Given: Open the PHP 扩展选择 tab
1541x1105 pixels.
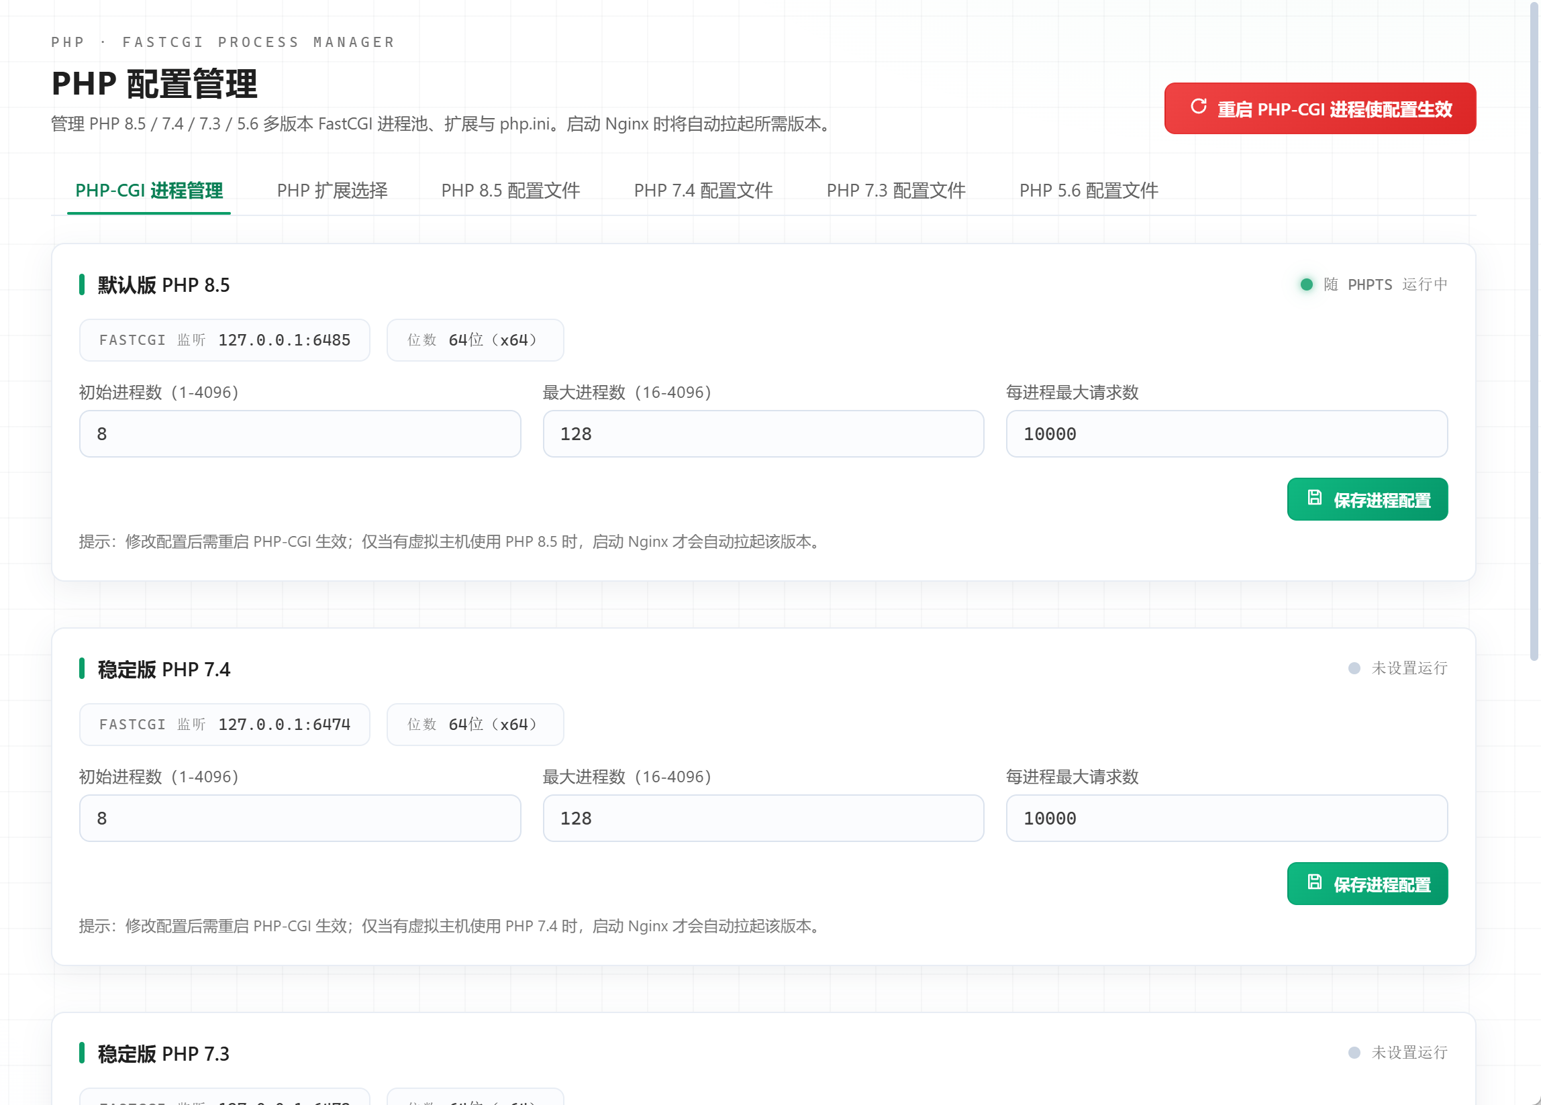Looking at the screenshot, I should coord(332,191).
